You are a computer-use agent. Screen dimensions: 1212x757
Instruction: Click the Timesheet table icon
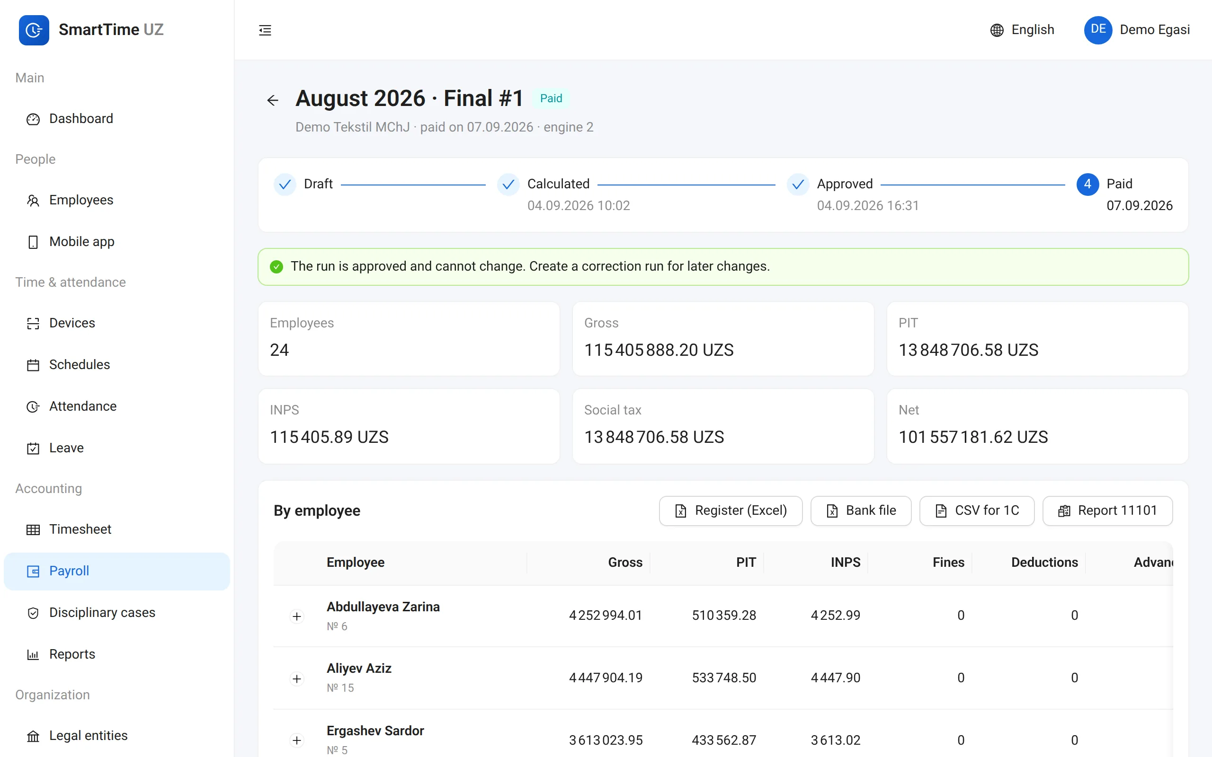pos(33,530)
